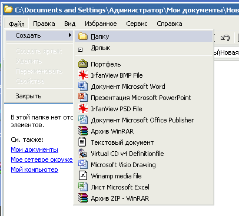This screenshot has height=216, width=239.
Task: Click the briefcase icon beside Портфель
Action: [83, 64]
